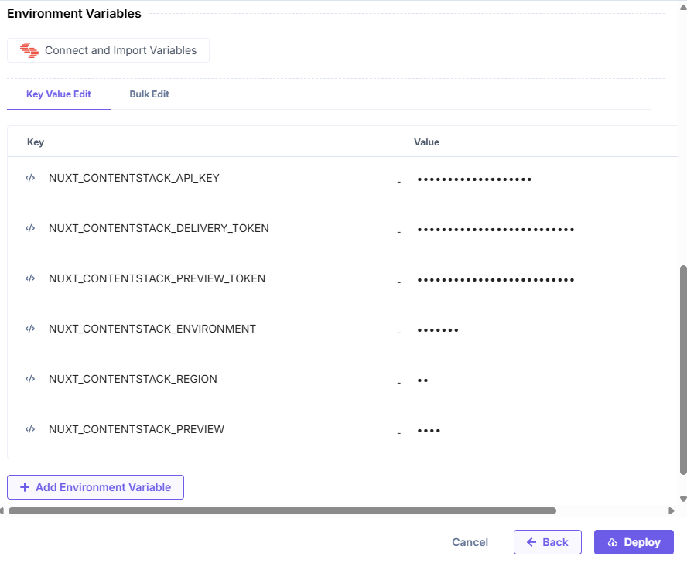Open Connect and Import Variables

pos(108,50)
